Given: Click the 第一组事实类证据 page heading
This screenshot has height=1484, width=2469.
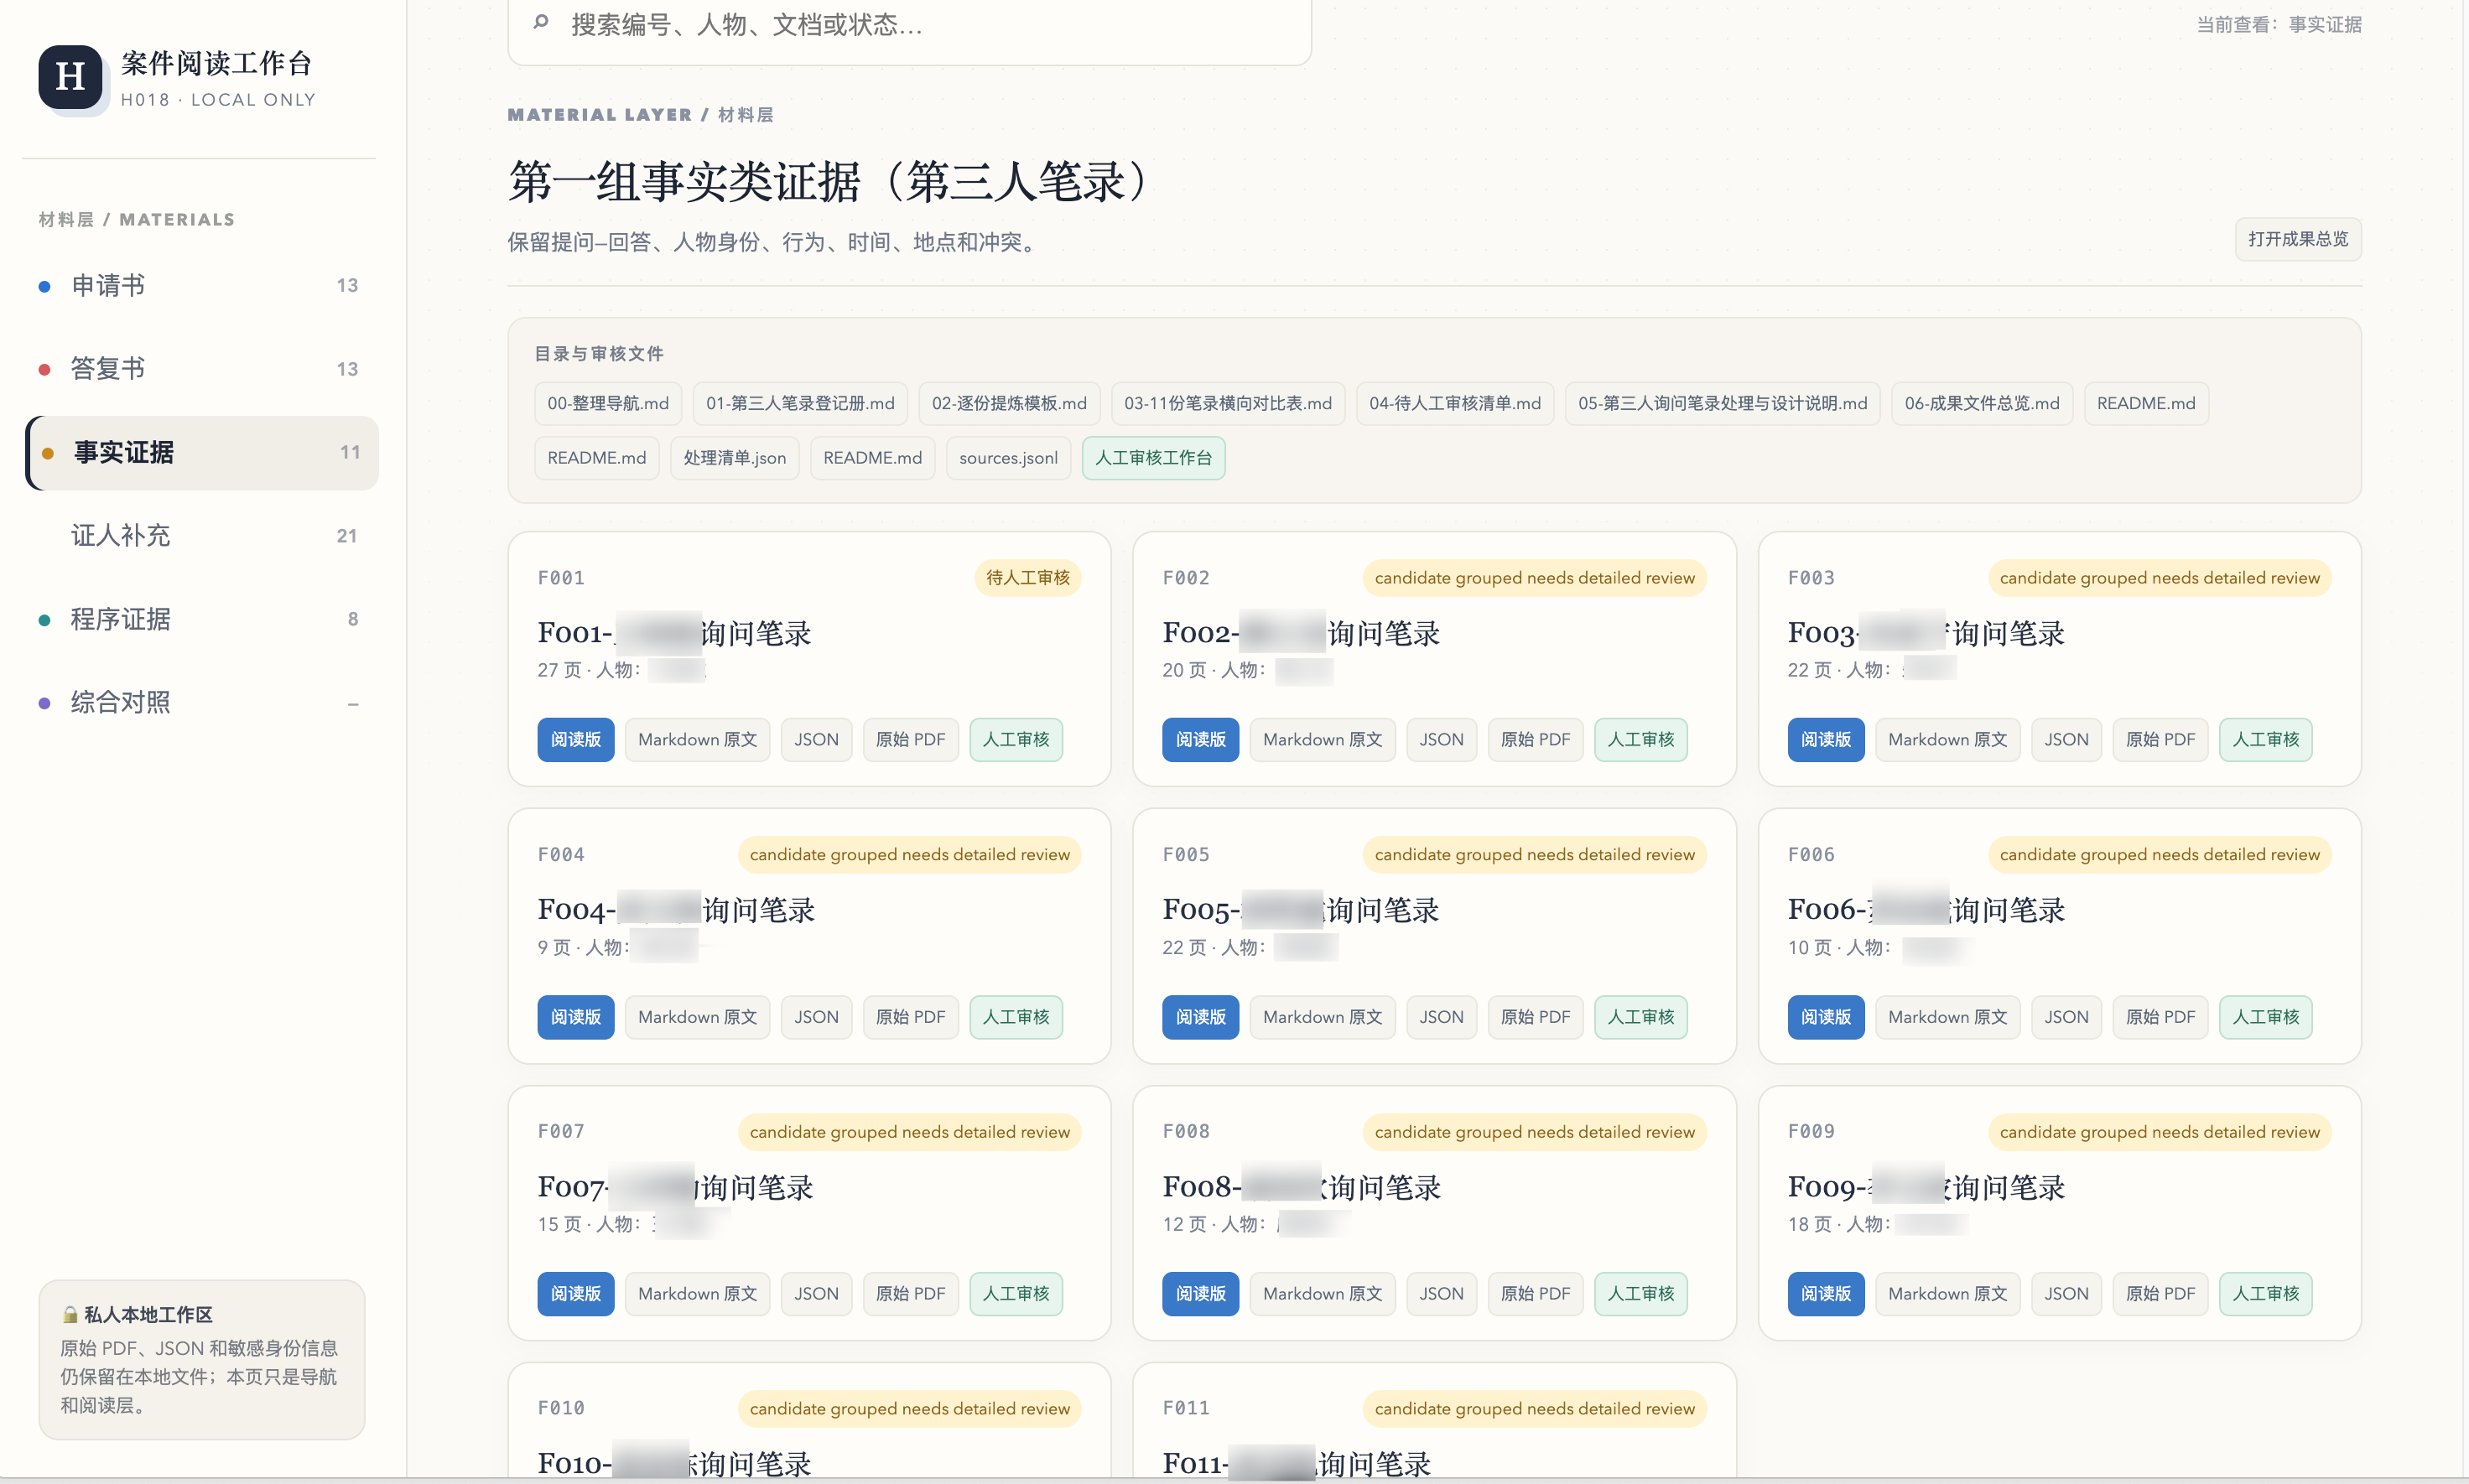Looking at the screenshot, I should pyautogui.click(x=833, y=182).
